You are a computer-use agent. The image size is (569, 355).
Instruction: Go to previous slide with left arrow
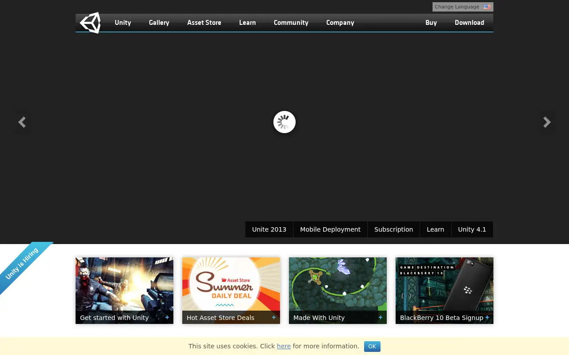(x=22, y=122)
